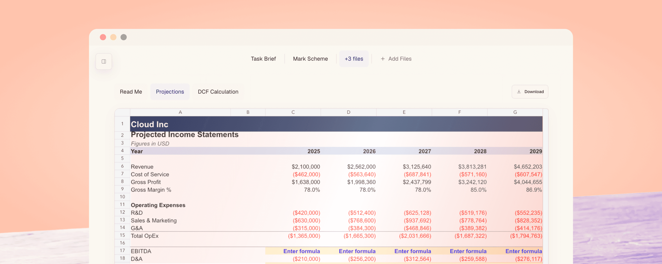Image resolution: width=662 pixels, height=264 pixels.
Task: Click the download arrow icon
Action: [519, 92]
